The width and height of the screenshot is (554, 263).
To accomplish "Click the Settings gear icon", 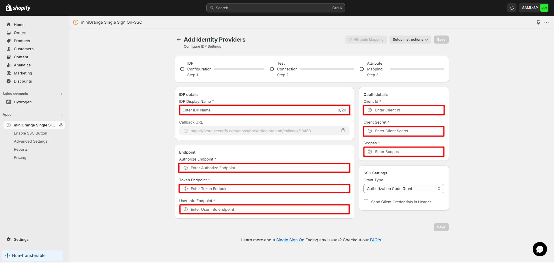I will (9, 239).
